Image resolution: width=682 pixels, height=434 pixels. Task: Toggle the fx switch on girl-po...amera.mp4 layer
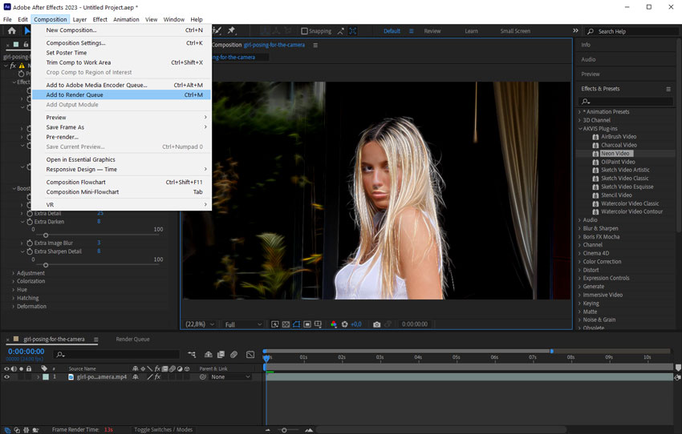[157, 377]
